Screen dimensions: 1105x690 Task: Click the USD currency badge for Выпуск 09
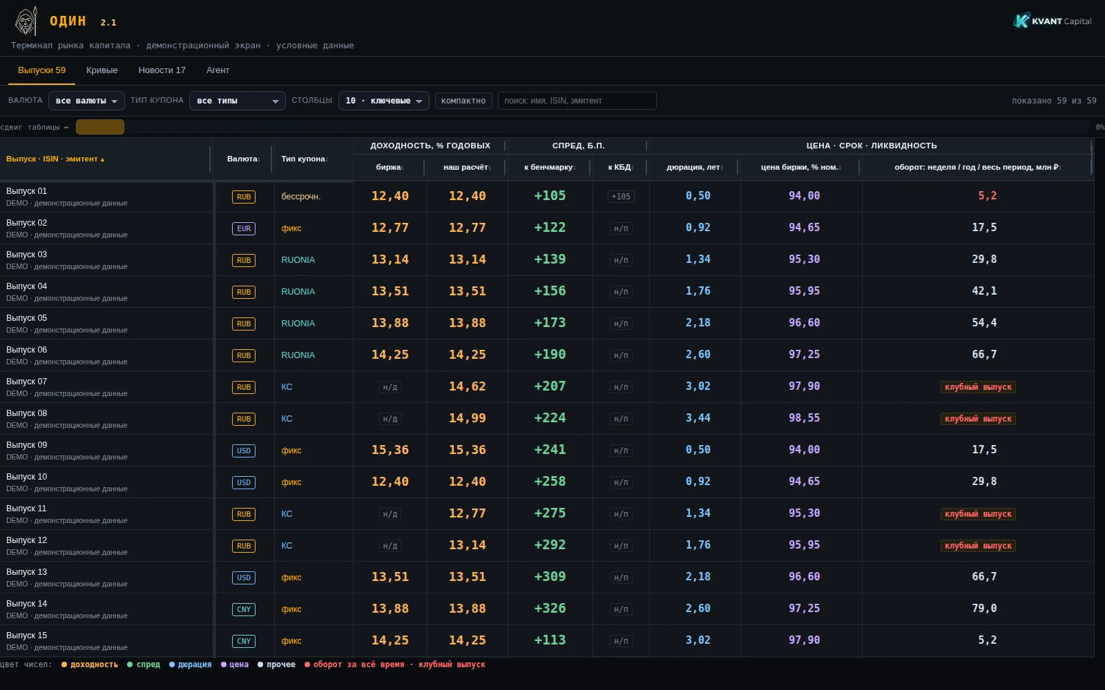click(244, 451)
